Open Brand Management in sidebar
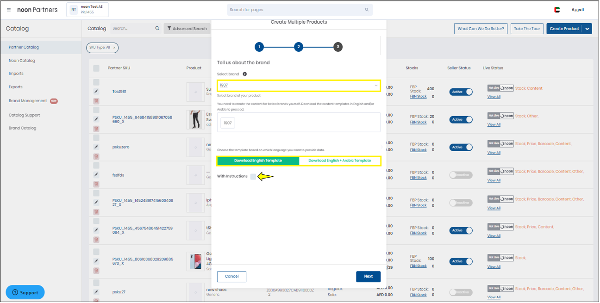This screenshot has height=303, width=600. tap(28, 101)
